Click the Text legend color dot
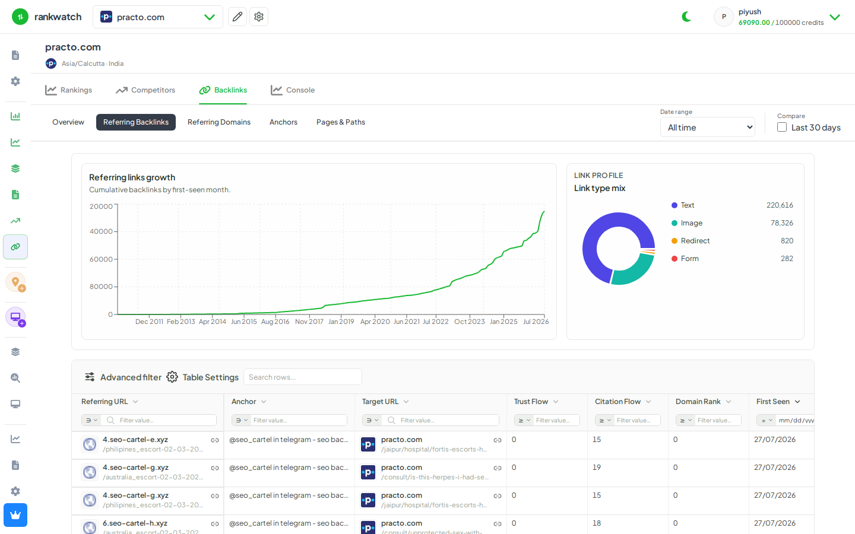The image size is (855, 534). (x=674, y=205)
